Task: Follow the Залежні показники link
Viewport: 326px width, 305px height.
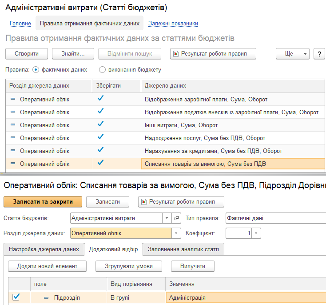Action: (173, 23)
